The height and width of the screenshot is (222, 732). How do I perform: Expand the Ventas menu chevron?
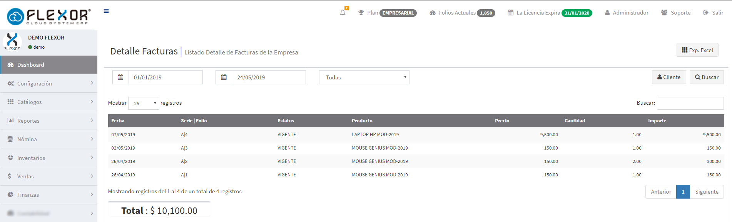tap(92, 176)
